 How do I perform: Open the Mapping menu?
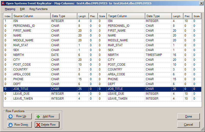pyautogui.click(x=10, y=9)
